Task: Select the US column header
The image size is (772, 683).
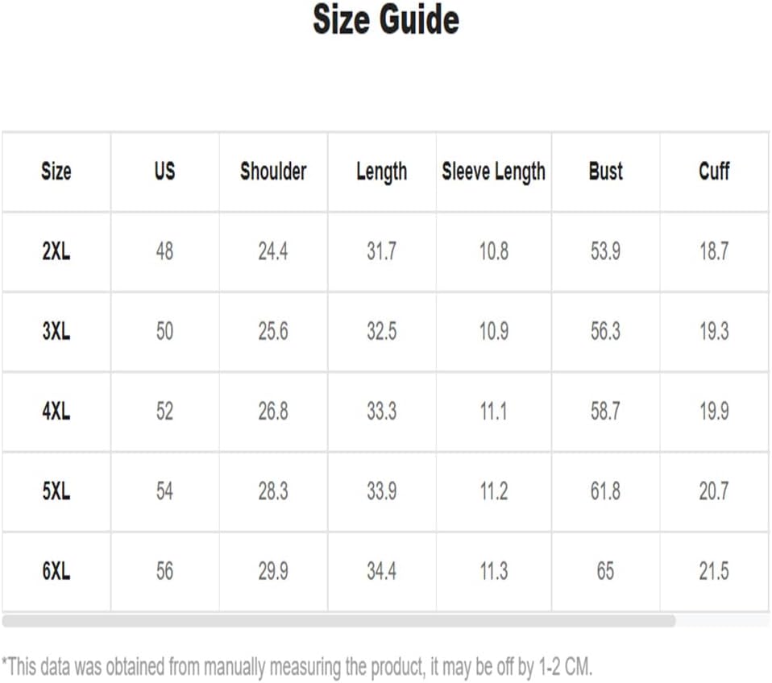Action: [x=164, y=172]
